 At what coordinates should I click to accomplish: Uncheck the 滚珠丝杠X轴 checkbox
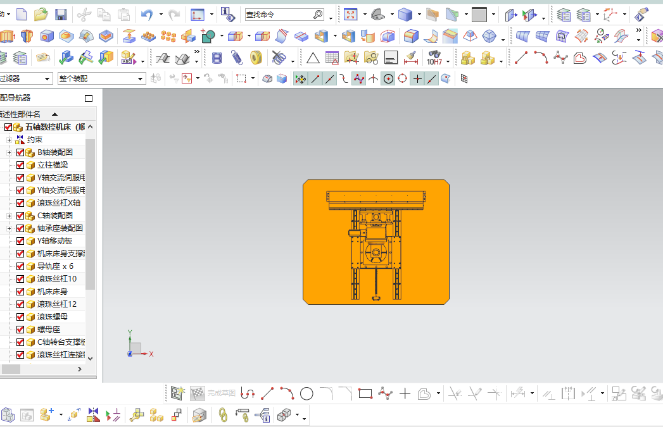20,203
